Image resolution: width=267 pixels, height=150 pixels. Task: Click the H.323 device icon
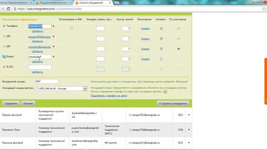[4, 67]
